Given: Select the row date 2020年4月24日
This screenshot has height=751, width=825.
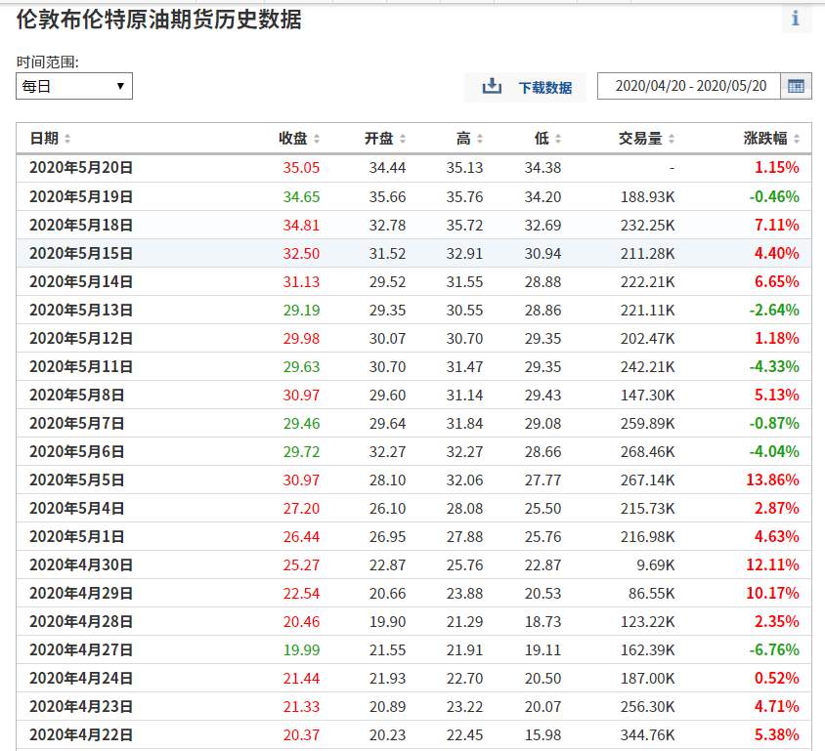Looking at the screenshot, I should coord(81,679).
